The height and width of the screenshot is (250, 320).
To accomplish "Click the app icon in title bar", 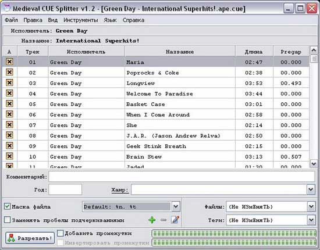I will pos(7,8).
